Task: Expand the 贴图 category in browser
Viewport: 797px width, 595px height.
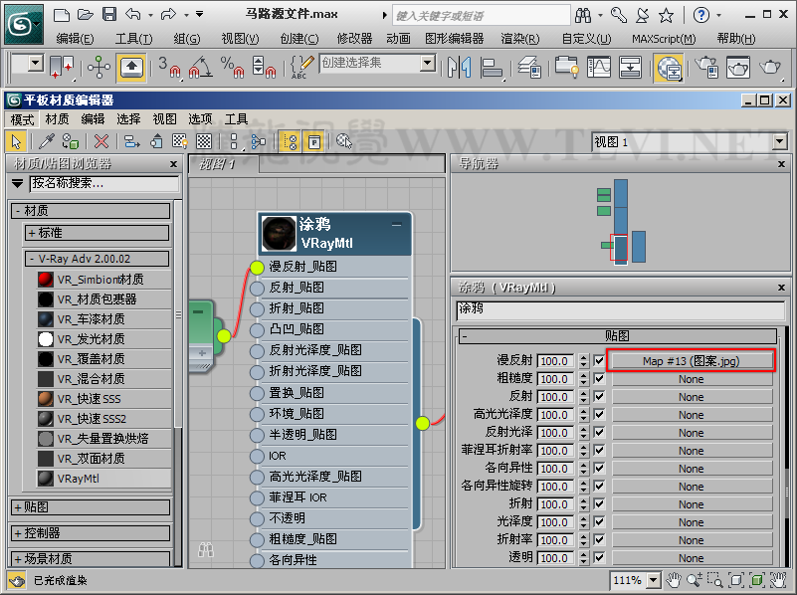Action: (18, 507)
